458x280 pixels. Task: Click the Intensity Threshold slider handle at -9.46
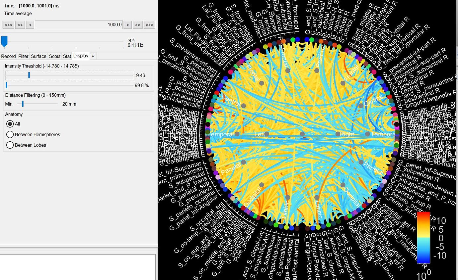pyautogui.click(x=29, y=75)
